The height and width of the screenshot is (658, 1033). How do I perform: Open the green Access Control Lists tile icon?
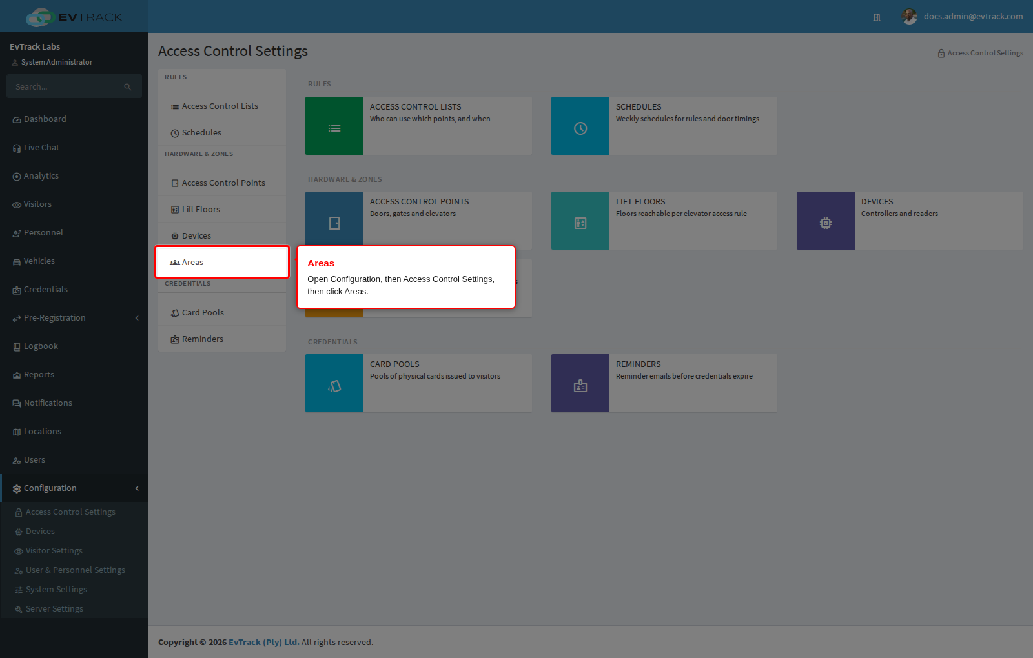pos(334,126)
